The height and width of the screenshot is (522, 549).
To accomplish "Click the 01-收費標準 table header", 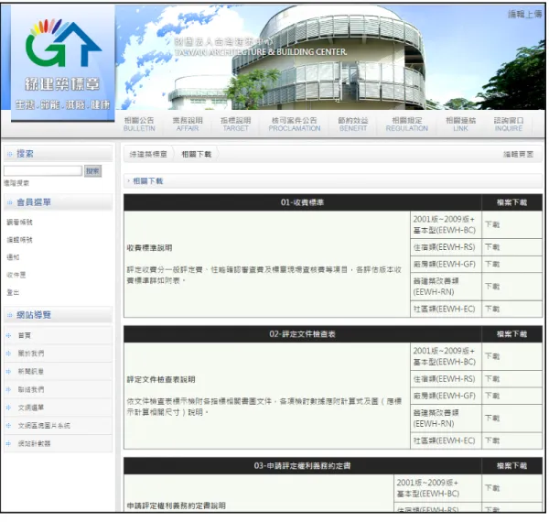I will pos(302,202).
